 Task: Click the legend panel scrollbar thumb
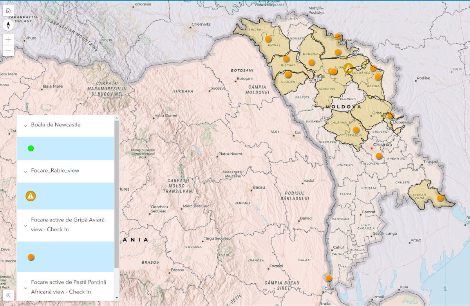click(x=116, y=194)
